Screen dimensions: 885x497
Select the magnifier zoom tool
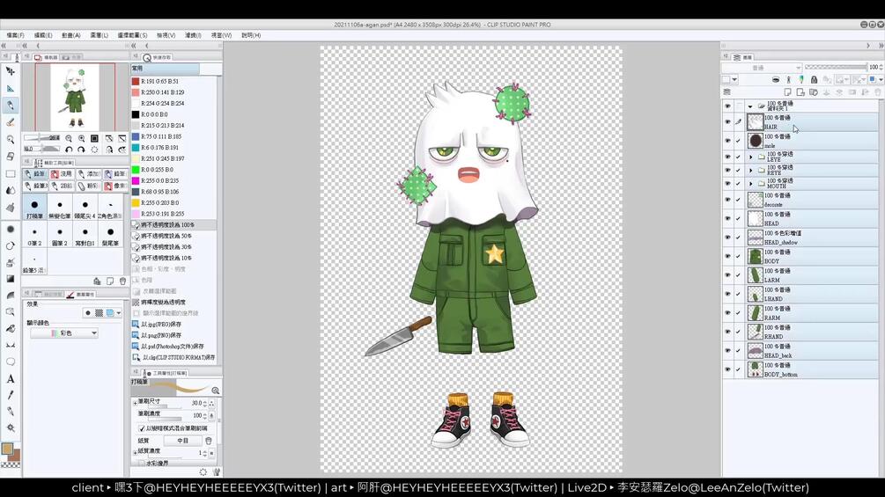point(11,139)
